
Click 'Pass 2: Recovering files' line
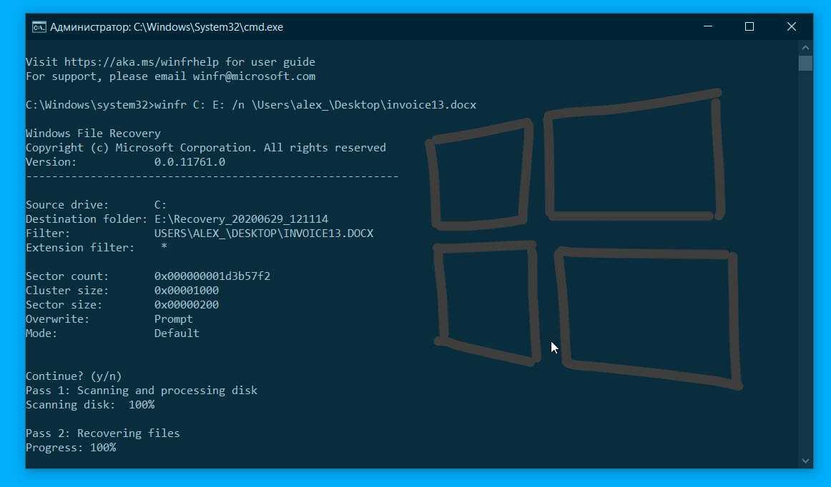pyautogui.click(x=103, y=433)
